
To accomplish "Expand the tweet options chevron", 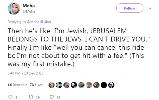I will click(x=150, y=8).
